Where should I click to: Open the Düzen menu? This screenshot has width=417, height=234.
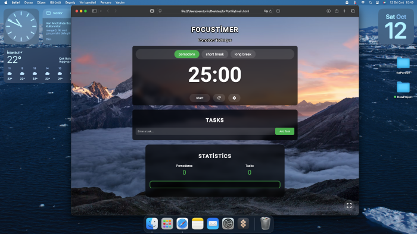[41, 2]
